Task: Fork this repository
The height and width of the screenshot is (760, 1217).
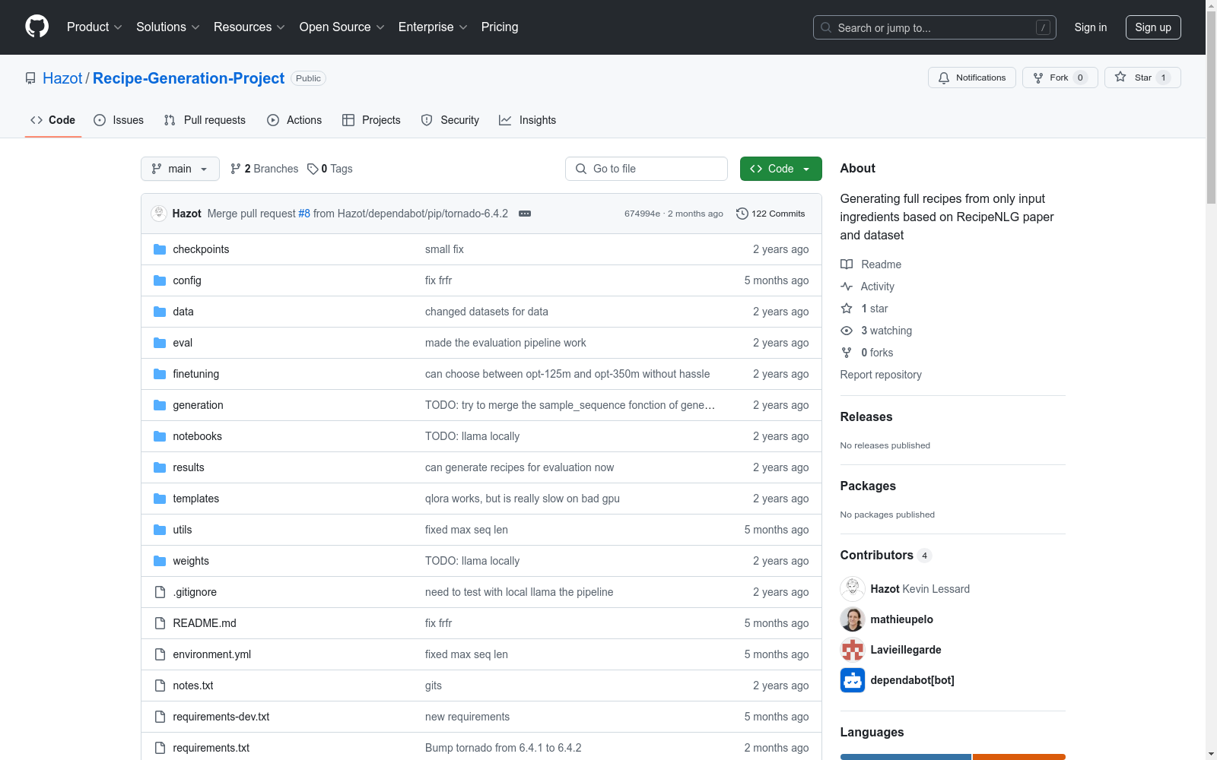Action: point(1060,78)
